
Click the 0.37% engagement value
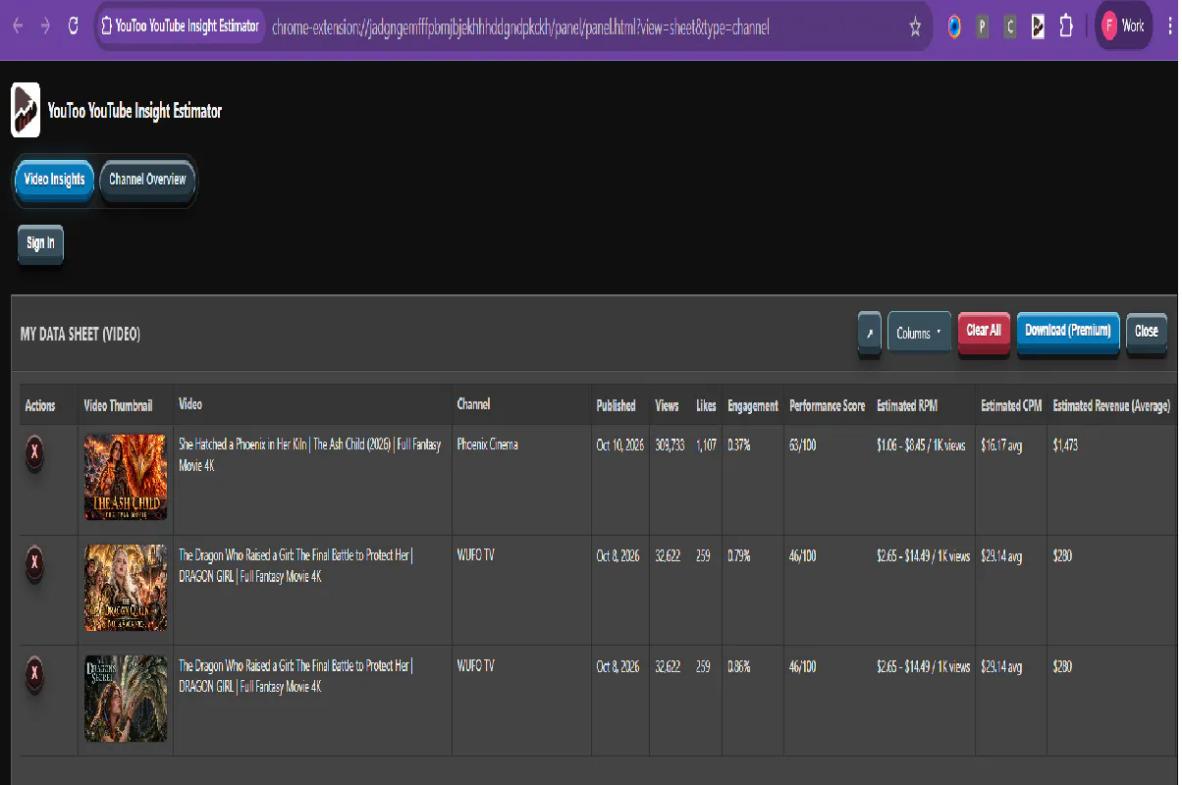coord(739,445)
